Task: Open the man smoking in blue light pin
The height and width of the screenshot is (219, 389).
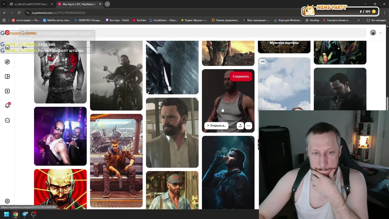Action: 228,172
